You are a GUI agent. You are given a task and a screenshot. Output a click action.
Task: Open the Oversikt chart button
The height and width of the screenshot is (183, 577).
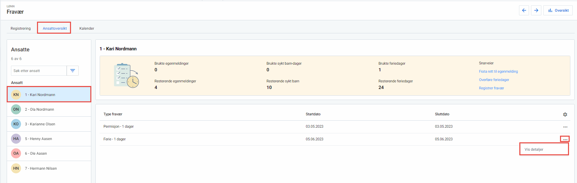click(558, 10)
